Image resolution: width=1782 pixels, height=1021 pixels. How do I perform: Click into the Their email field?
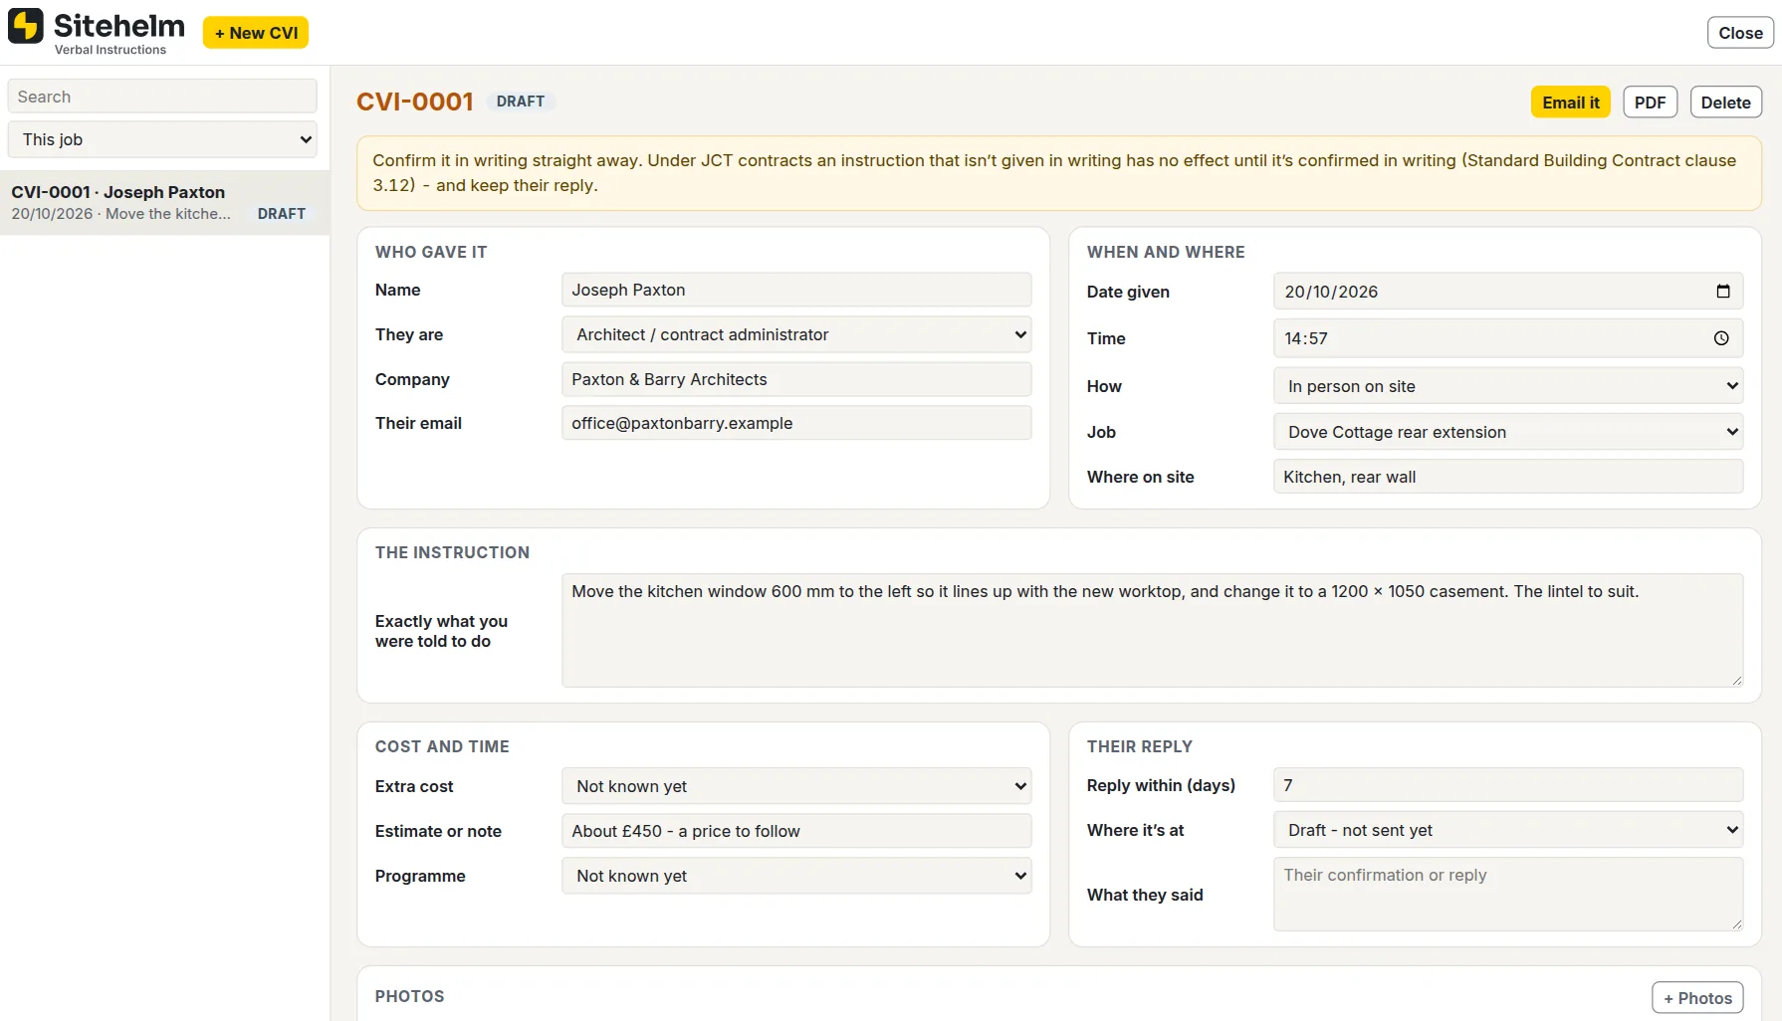tap(796, 423)
